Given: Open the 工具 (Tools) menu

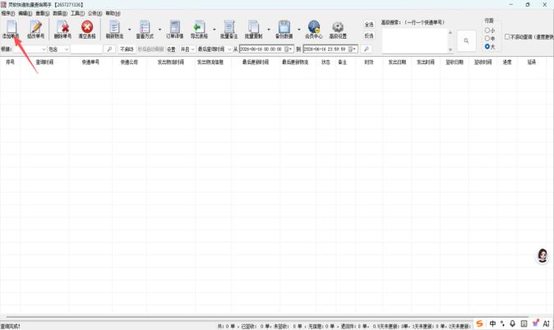Looking at the screenshot, I should tap(77, 13).
